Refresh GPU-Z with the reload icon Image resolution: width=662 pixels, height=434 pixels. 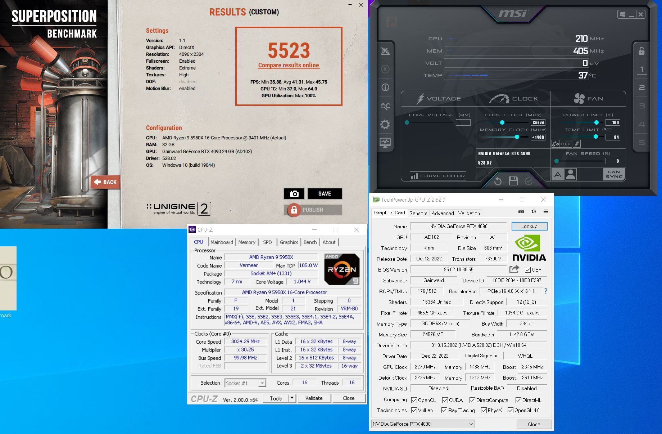[x=534, y=211]
